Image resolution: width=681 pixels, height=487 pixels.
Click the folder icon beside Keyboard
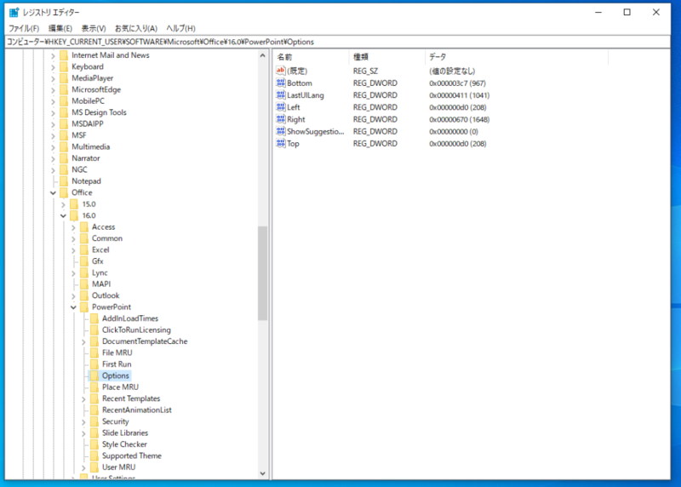(64, 66)
